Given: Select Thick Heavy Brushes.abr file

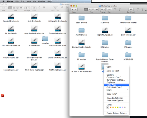Looking at the screenshot, I should tap(34, 65).
